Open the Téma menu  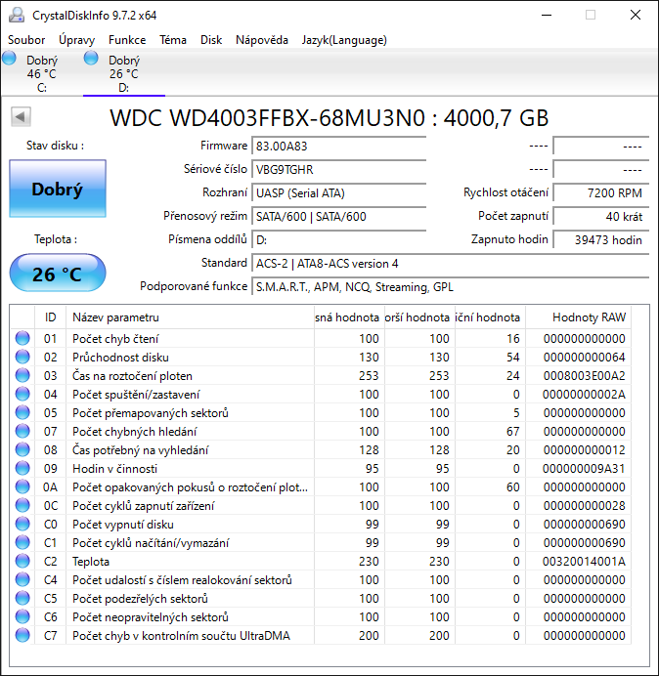tap(173, 40)
